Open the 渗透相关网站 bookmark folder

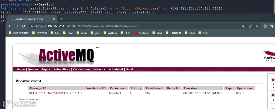coord(19,33)
